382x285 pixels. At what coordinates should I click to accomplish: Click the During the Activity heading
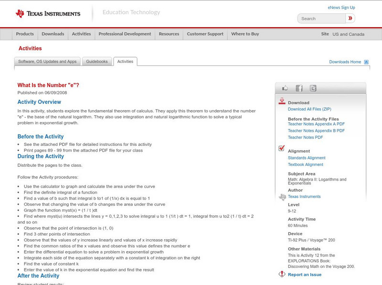tap(41, 156)
